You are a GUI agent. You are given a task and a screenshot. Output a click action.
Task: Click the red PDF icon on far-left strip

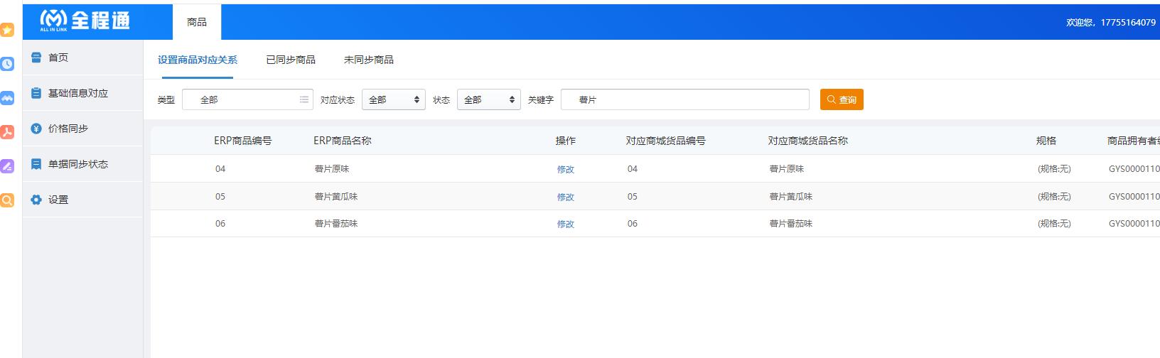7,132
